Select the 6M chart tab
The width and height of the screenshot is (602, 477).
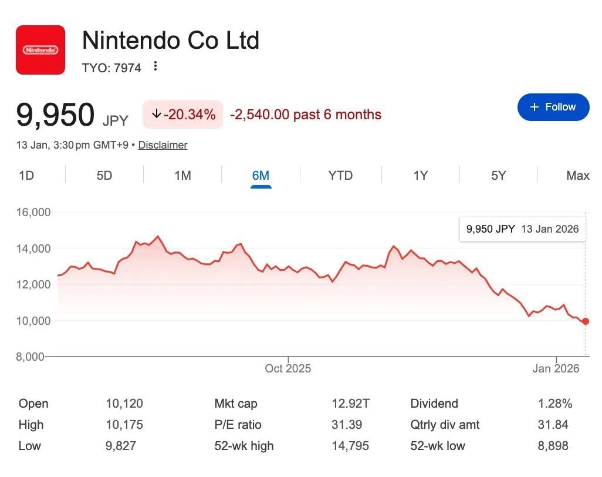pos(261,176)
